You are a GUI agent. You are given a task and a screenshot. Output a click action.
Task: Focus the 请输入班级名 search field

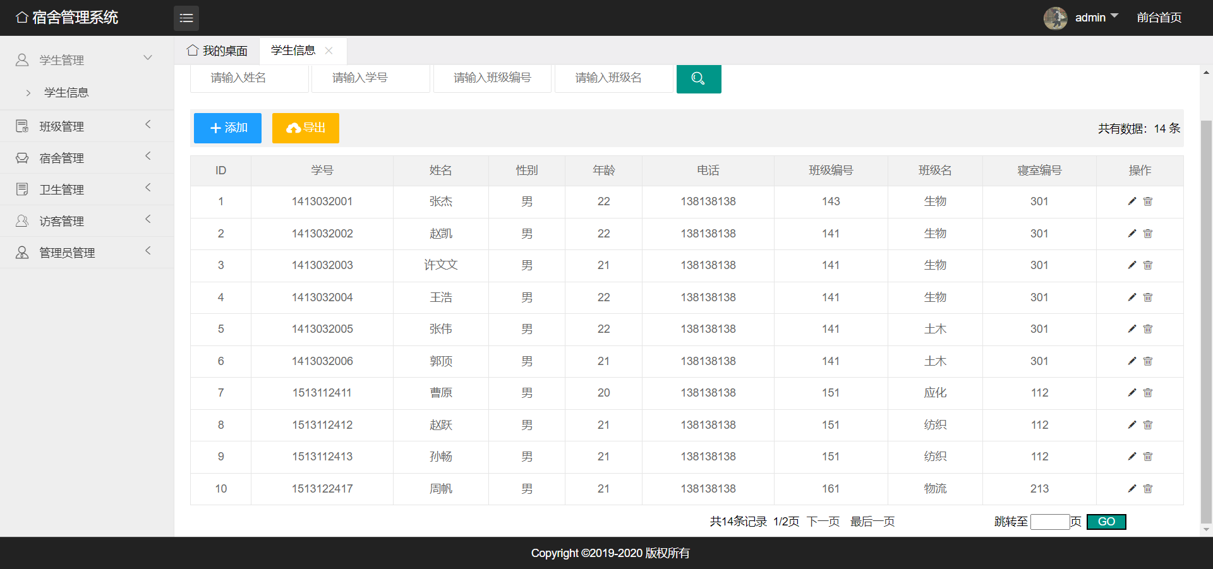click(614, 78)
